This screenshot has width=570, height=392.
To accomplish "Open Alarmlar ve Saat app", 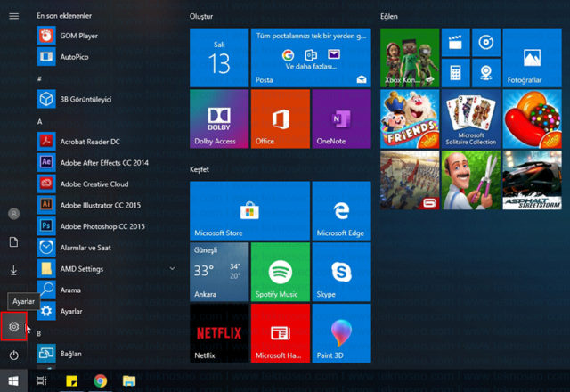I will click(105, 248).
